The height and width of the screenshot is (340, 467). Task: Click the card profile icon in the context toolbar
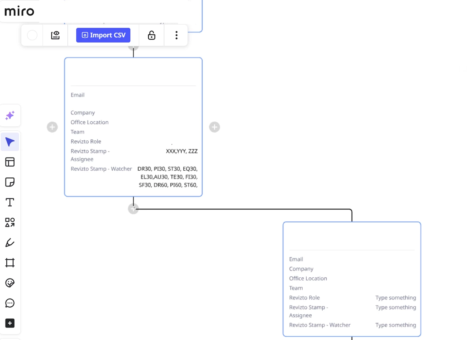[x=55, y=35]
